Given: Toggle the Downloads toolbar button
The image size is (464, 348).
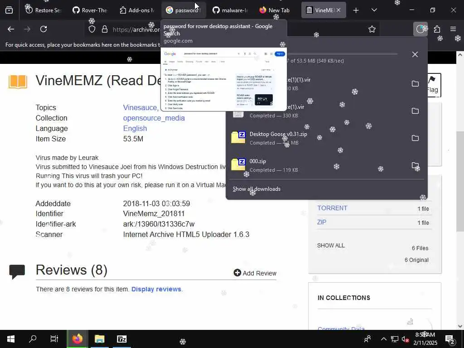Looking at the screenshot, I should click(420, 29).
